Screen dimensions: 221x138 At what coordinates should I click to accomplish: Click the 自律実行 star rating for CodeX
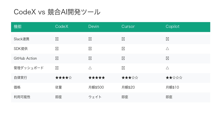(x=64, y=78)
